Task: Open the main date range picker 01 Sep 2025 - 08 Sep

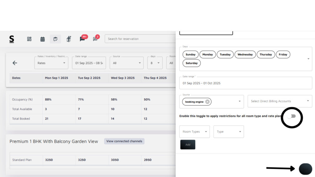Action: (89, 63)
